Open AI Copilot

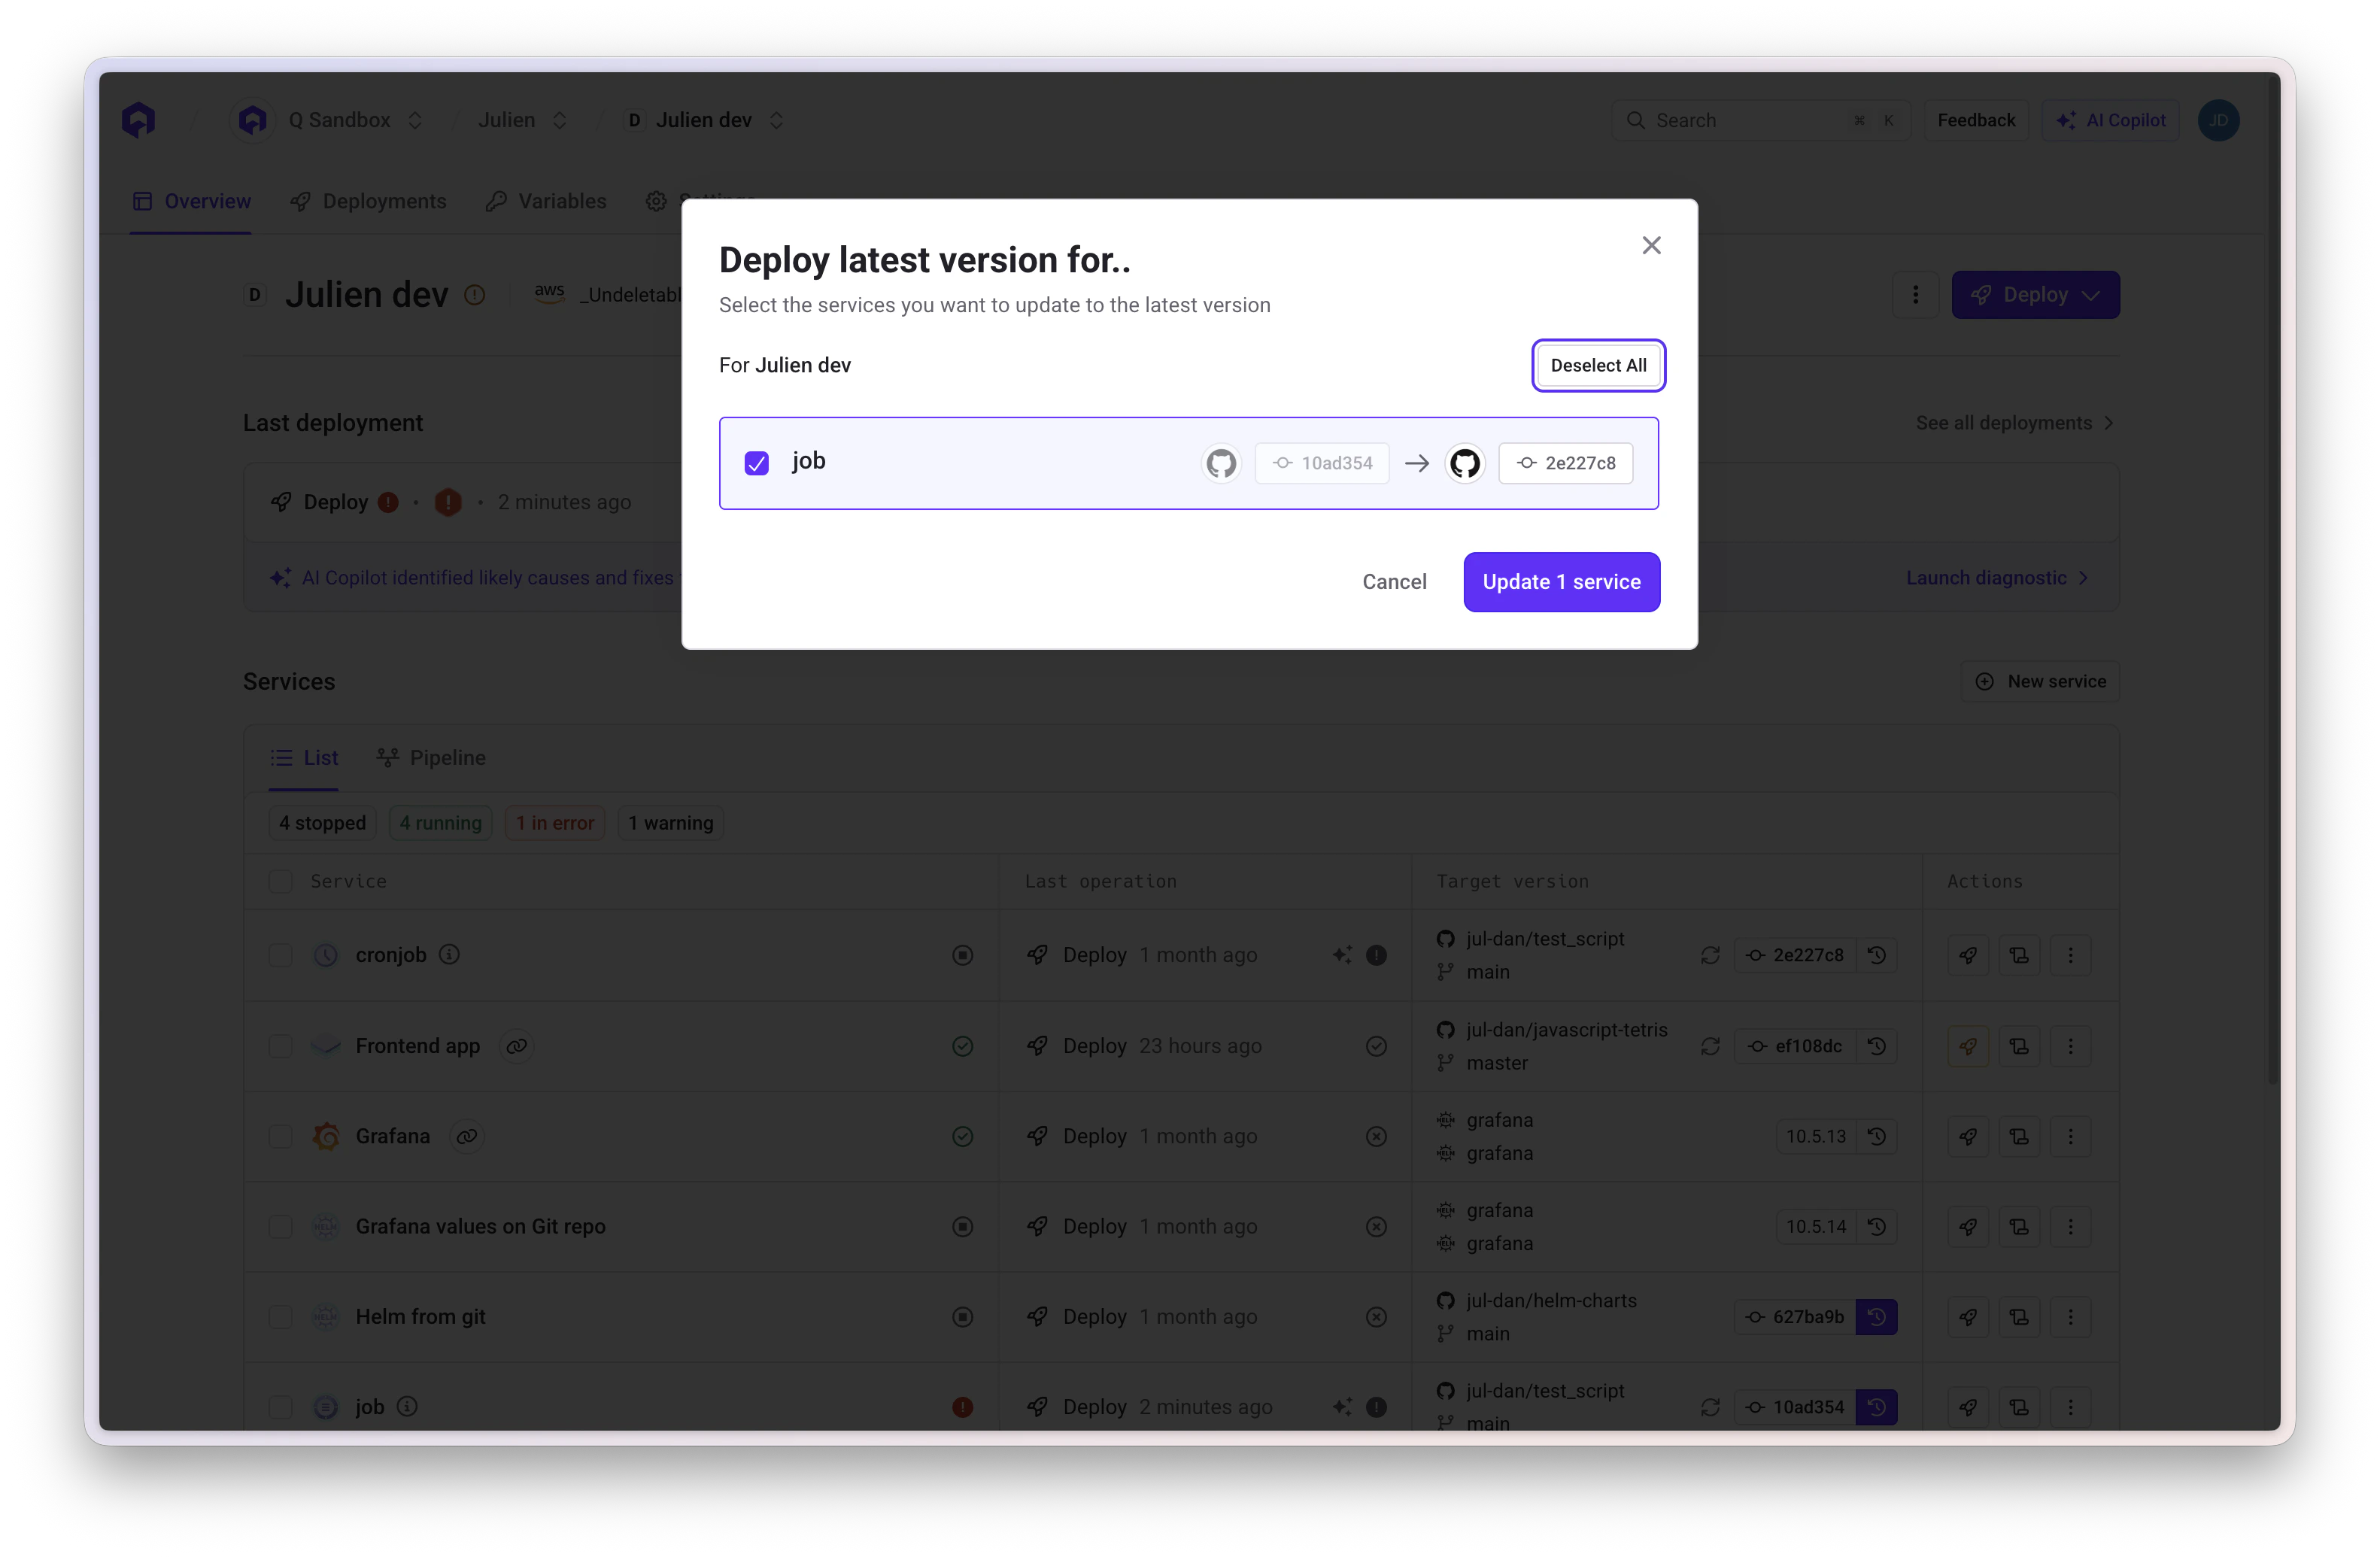(2110, 120)
